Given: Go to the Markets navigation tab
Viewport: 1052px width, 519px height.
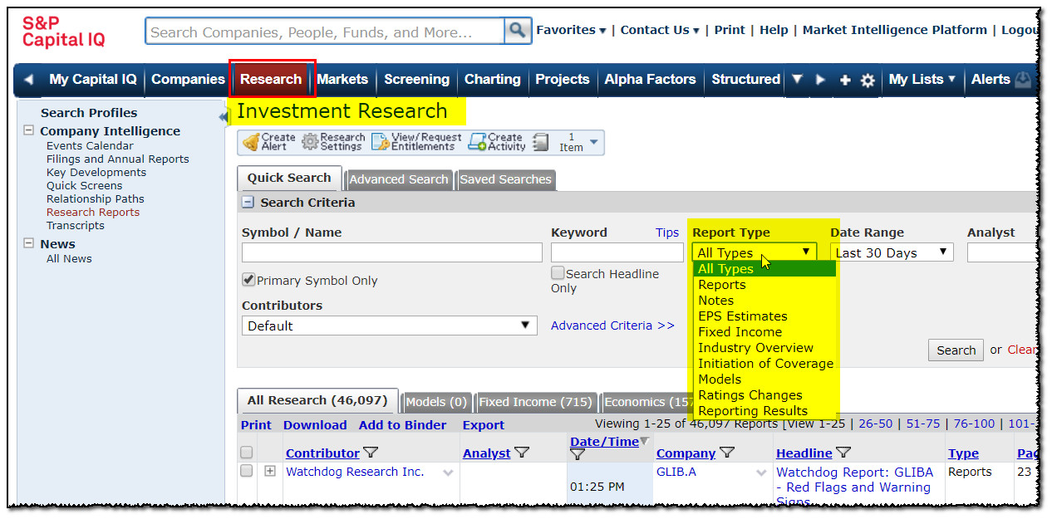Looking at the screenshot, I should pyautogui.click(x=342, y=79).
